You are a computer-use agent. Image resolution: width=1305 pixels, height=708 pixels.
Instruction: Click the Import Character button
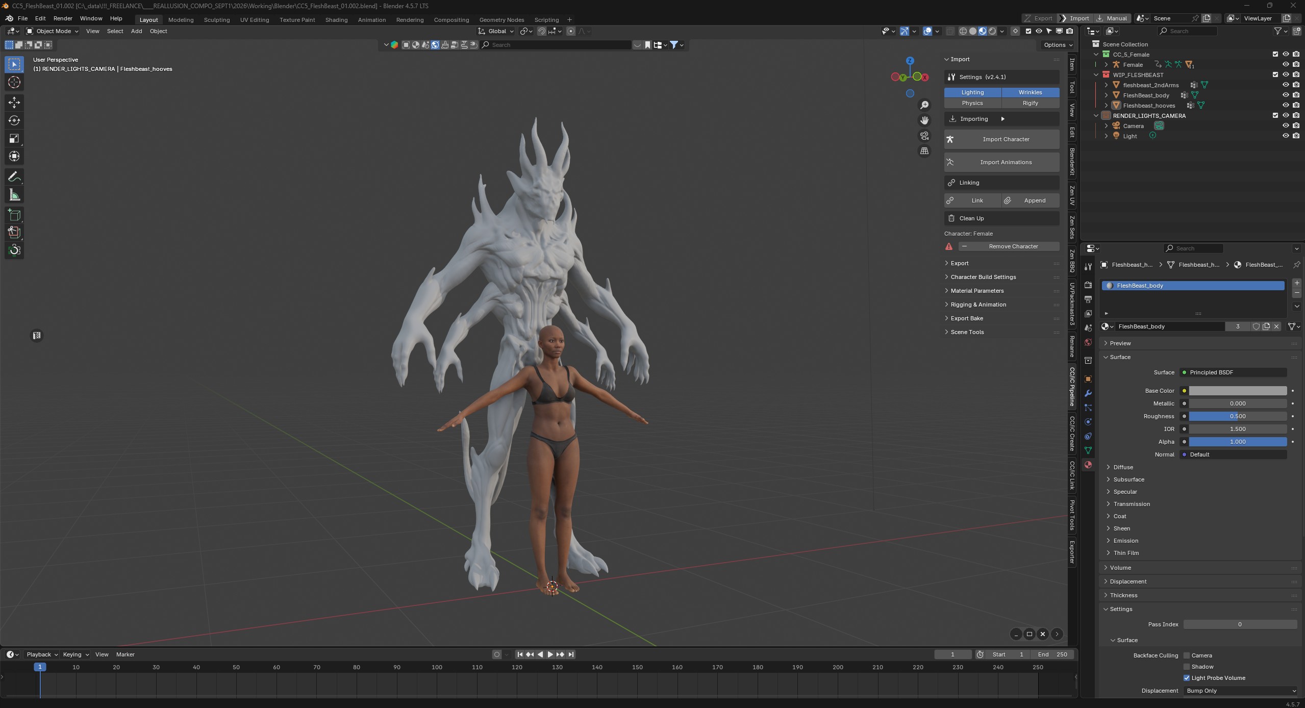[1001, 139]
